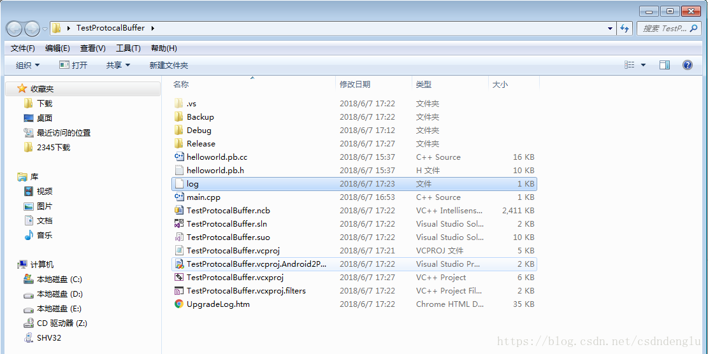Open the recent locations dropdown arrow
708x354 pixels.
(45, 29)
